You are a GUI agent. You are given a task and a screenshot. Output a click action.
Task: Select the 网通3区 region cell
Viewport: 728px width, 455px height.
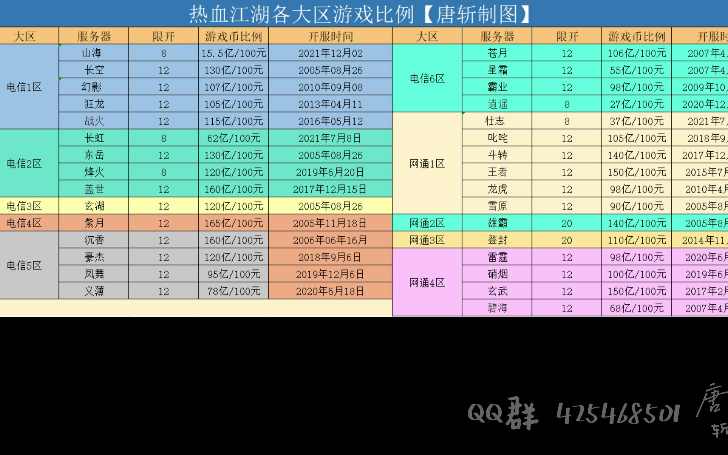click(x=427, y=240)
